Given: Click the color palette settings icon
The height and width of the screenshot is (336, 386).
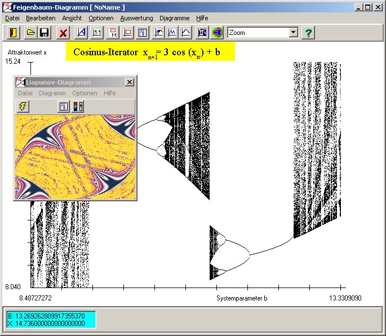Looking at the screenshot, I should [x=78, y=107].
